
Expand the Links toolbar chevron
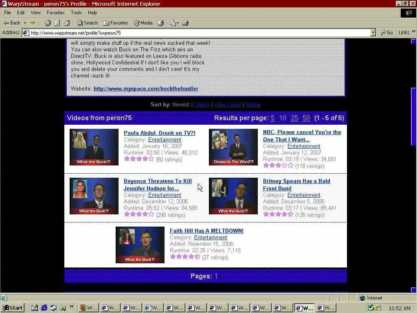[x=414, y=31]
